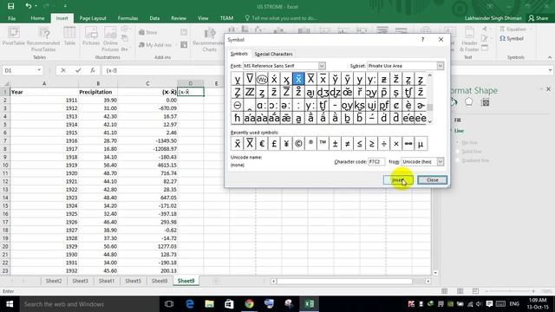Click the horizontal sheet scrollbar

pyautogui.click(x=345, y=281)
